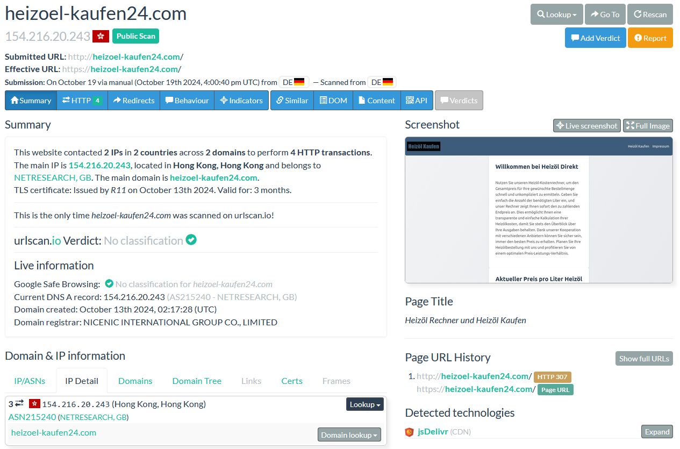Switch to the DOM tab
The height and width of the screenshot is (449, 680).
(333, 100)
